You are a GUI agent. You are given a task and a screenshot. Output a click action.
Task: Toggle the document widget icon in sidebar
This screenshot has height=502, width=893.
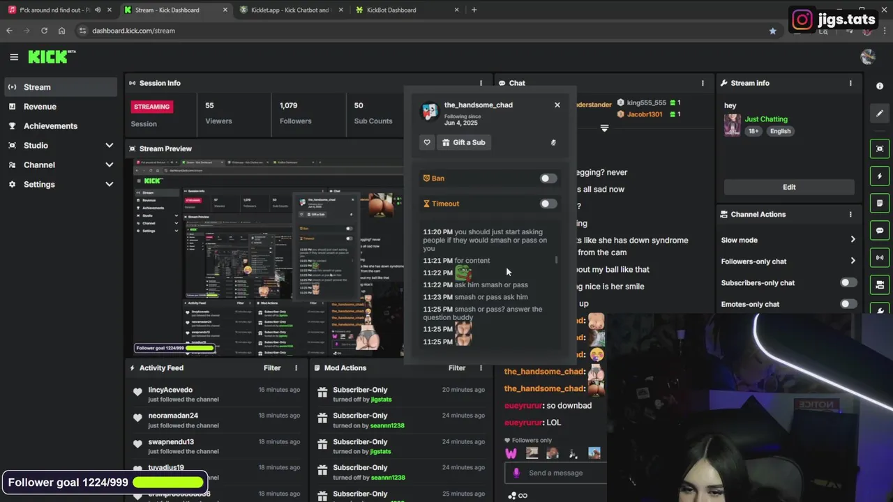click(x=880, y=204)
